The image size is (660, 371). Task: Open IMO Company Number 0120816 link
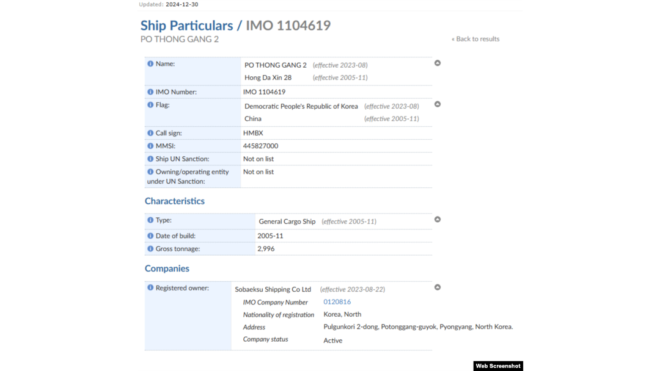point(337,301)
